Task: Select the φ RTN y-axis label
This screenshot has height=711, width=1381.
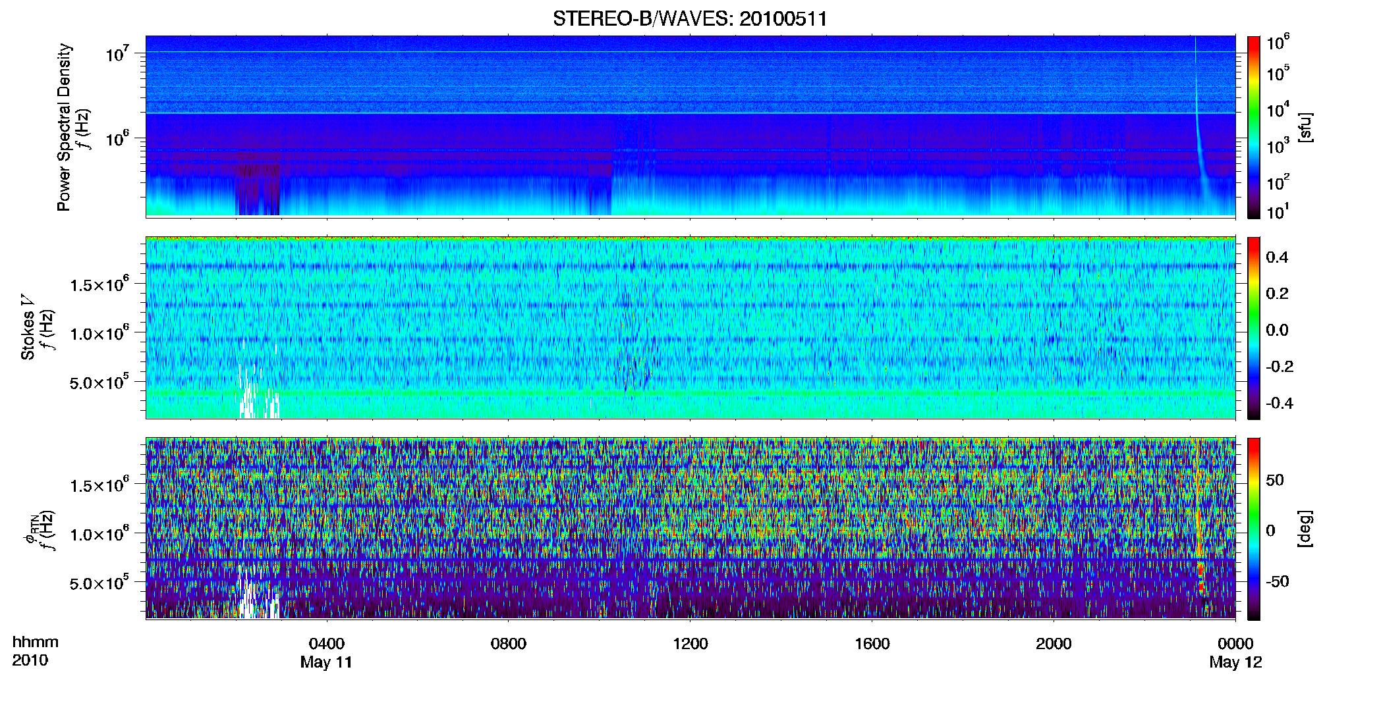Action: tap(31, 530)
